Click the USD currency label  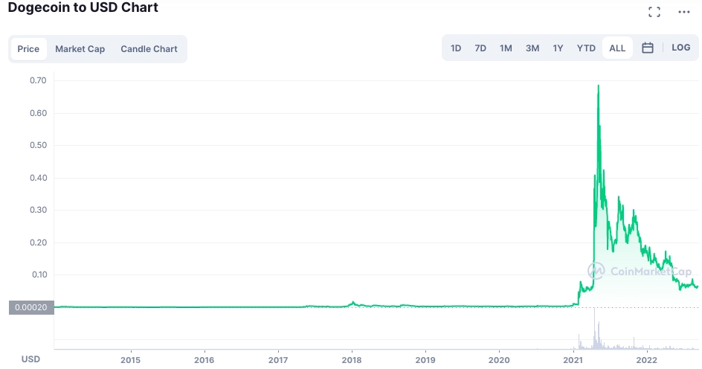(31, 359)
